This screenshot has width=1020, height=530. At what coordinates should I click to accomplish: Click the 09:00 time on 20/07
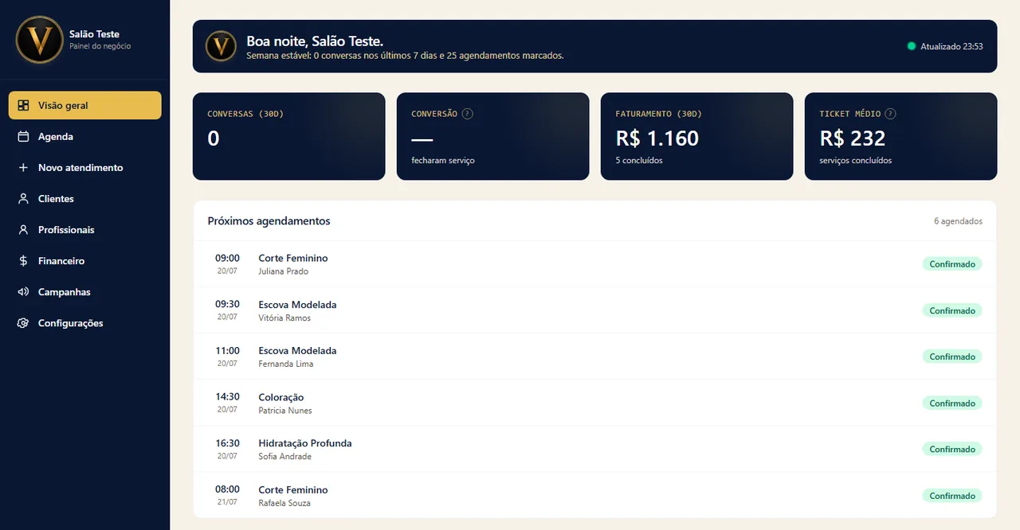pos(227,258)
